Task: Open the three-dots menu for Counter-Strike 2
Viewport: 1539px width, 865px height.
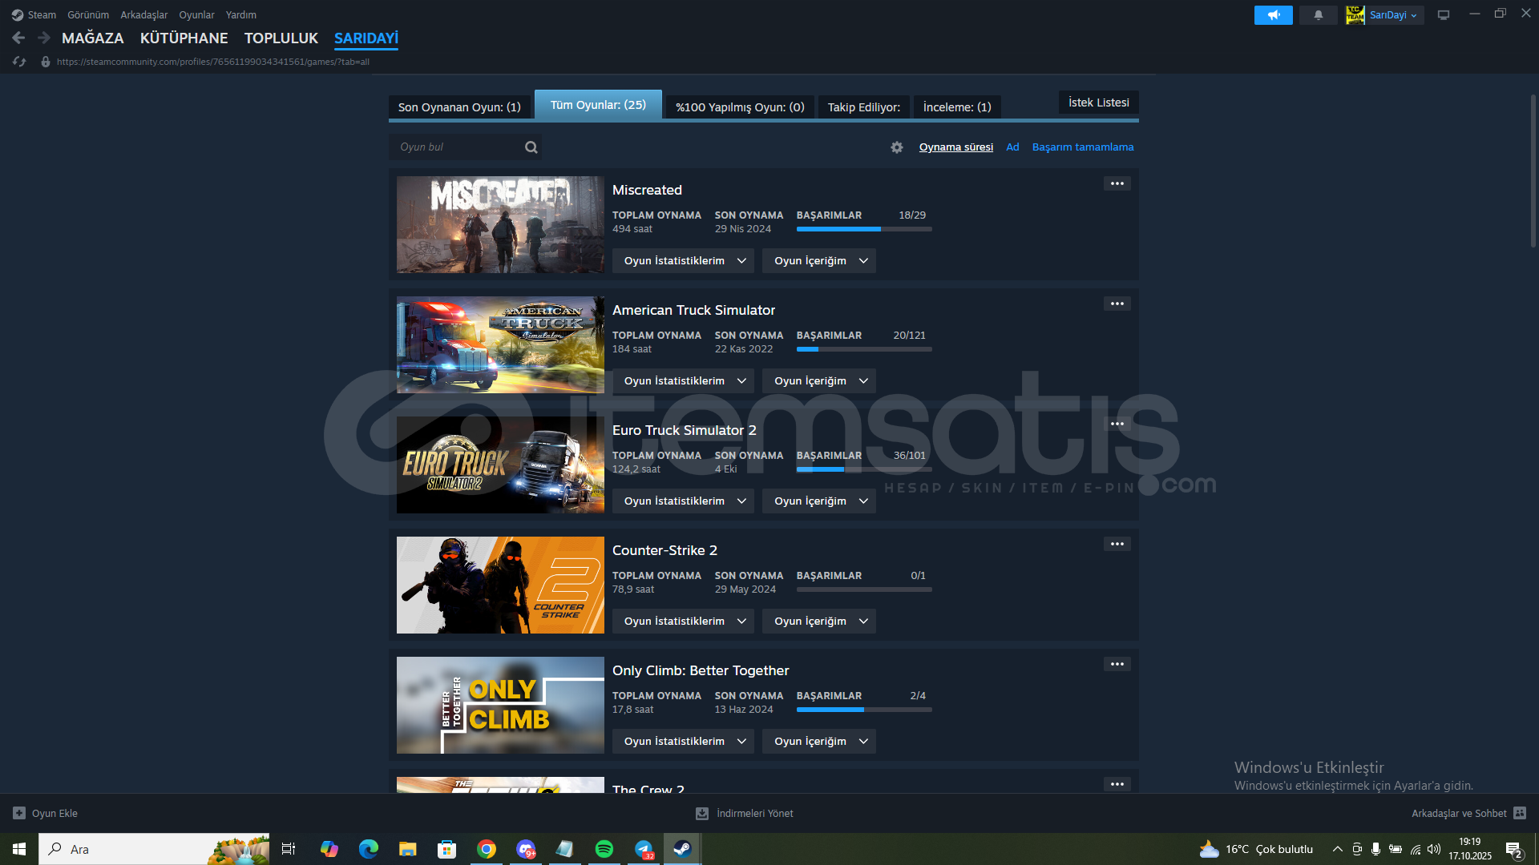Action: 1117,544
